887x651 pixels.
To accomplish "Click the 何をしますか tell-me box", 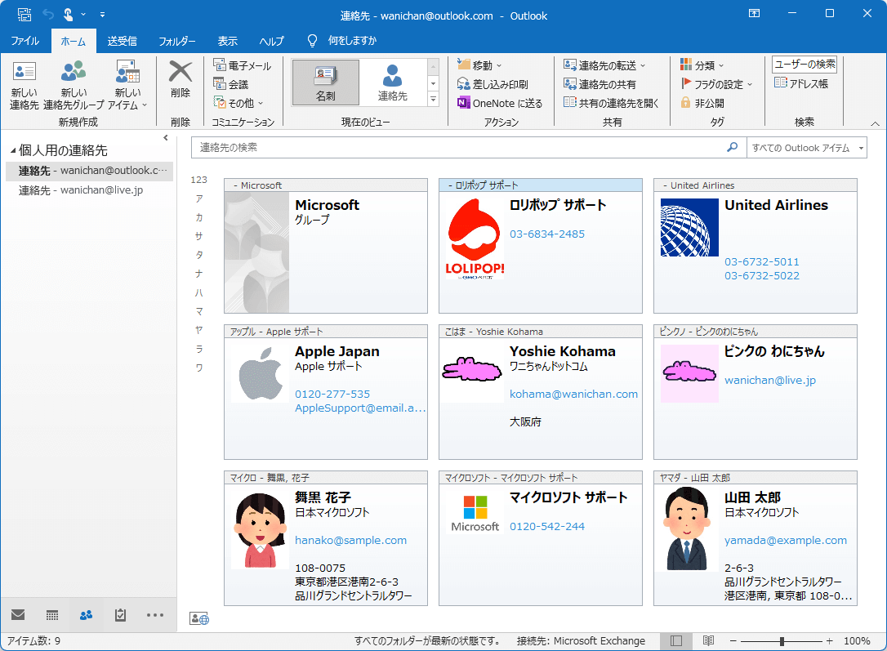I will 352,41.
